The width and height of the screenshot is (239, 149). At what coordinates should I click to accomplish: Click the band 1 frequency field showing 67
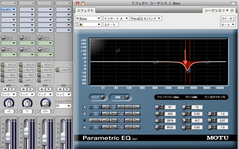[x=170, y=107]
